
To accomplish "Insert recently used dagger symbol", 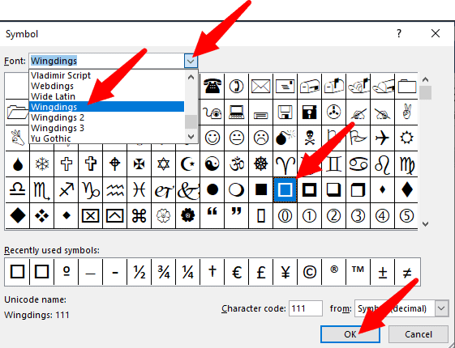I will (x=212, y=272).
